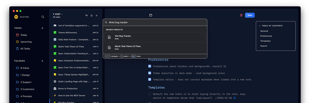Click the yellow sticky icon beside Spec: Autosave
Image resolution: width=310 pixels, height=103 pixels.
(55, 61)
